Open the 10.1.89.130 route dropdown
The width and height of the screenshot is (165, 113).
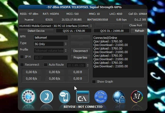pos(78,65)
